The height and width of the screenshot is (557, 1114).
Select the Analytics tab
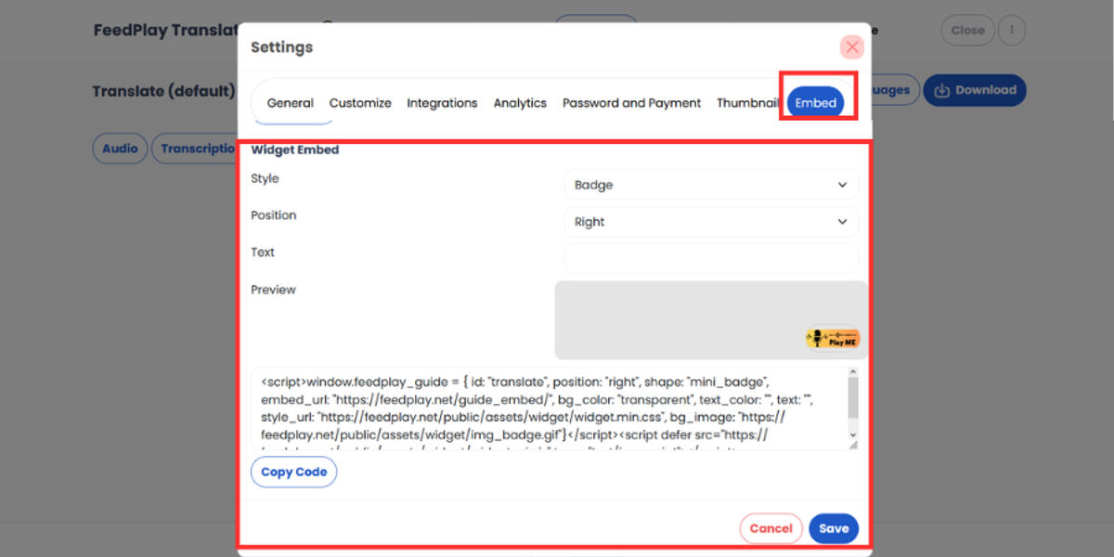point(520,103)
